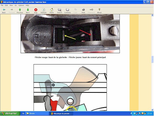Open the About dialog
Image resolution: width=154 pixels, height=116 pixels.
(99, 11)
